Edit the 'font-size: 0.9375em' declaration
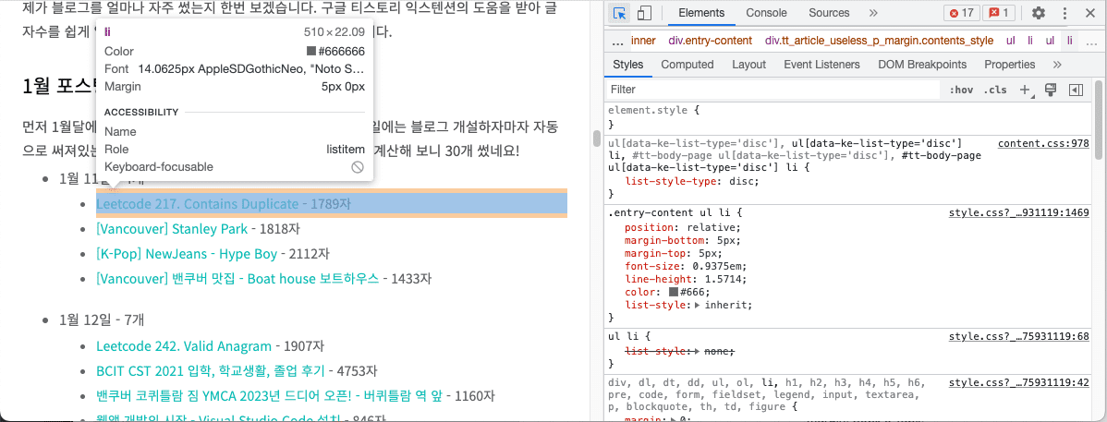This screenshot has height=422, width=1107. [685, 266]
